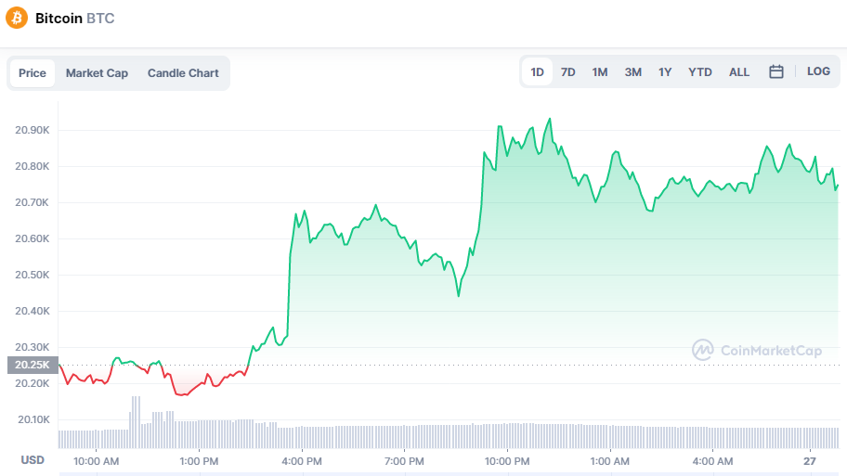The height and width of the screenshot is (476, 847).
Task: Show year-to-date with YTD button
Action: (700, 72)
